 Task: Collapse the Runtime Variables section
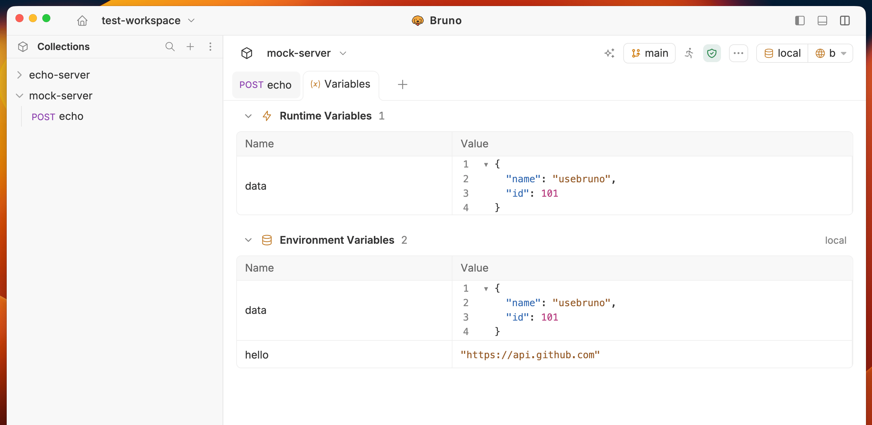248,116
